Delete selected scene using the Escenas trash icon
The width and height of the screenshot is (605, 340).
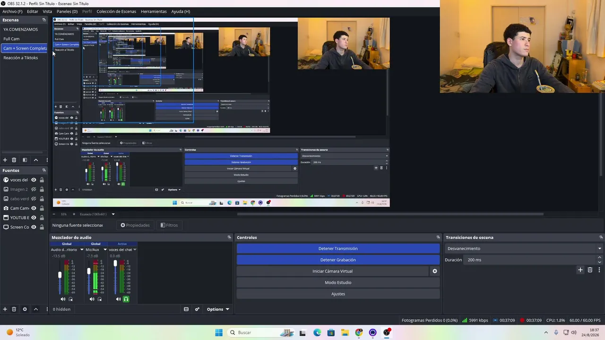click(14, 160)
